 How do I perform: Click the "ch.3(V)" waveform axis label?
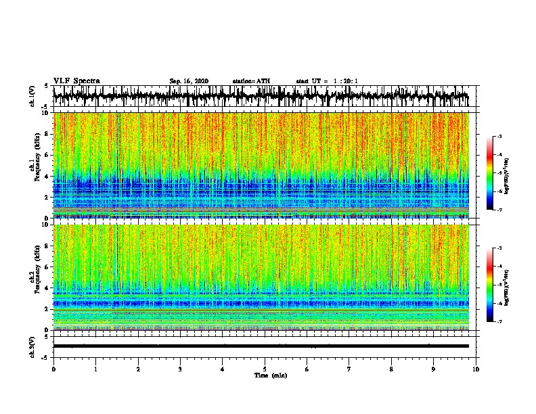coord(32,347)
